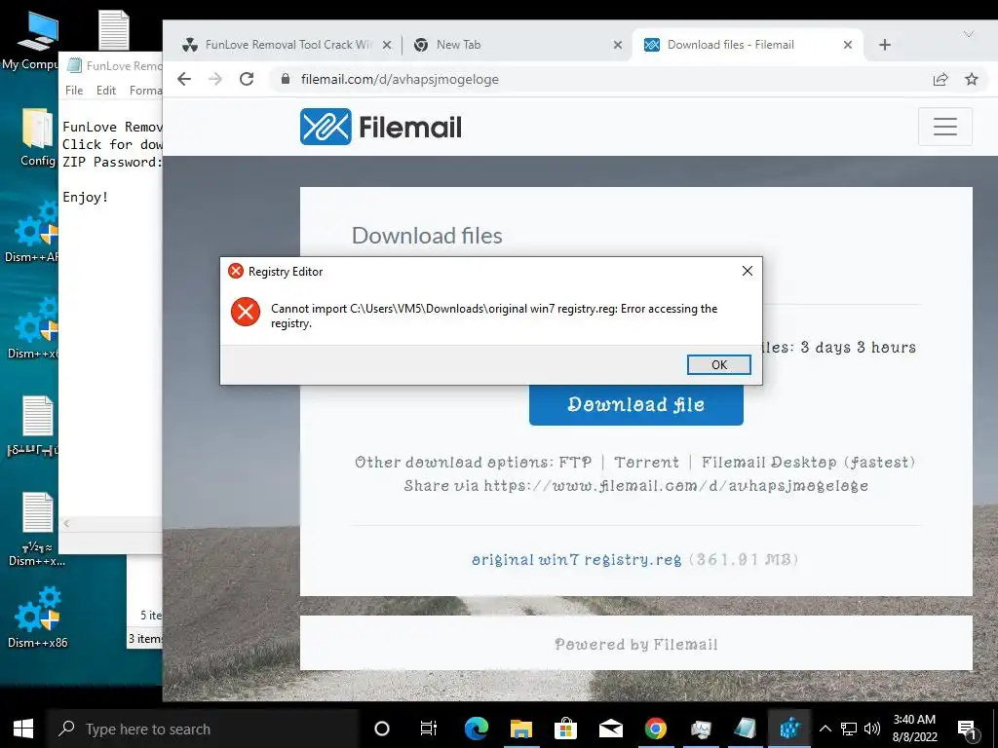
Task: Click the address bar lock icon
Action: tap(286, 79)
